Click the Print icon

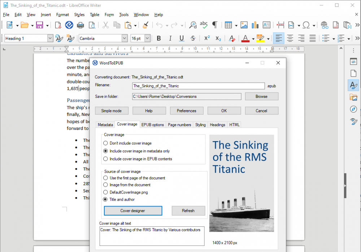81,25
